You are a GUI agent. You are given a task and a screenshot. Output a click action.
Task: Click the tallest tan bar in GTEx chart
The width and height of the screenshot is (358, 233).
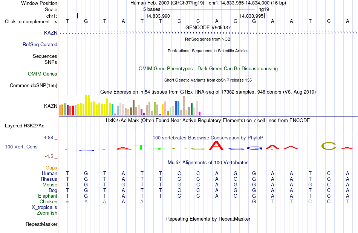coord(184,106)
